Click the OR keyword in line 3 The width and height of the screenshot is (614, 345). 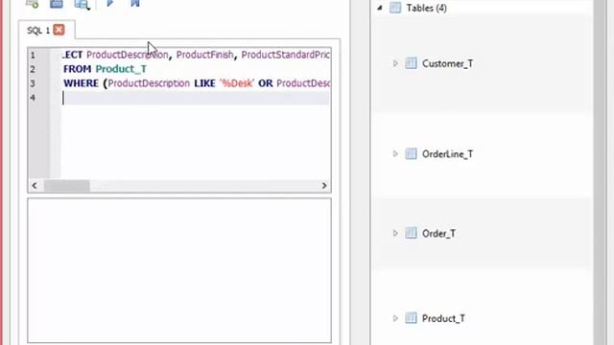coord(266,83)
